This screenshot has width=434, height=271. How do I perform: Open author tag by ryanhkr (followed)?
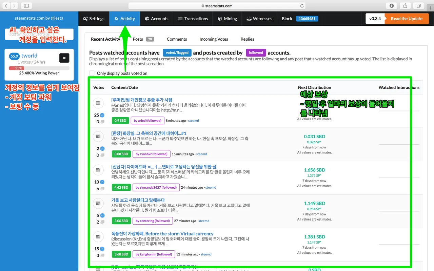click(x=152, y=154)
